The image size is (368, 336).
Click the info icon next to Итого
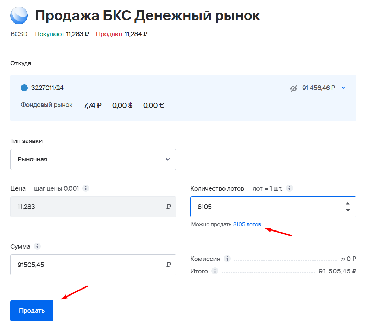tap(215, 271)
